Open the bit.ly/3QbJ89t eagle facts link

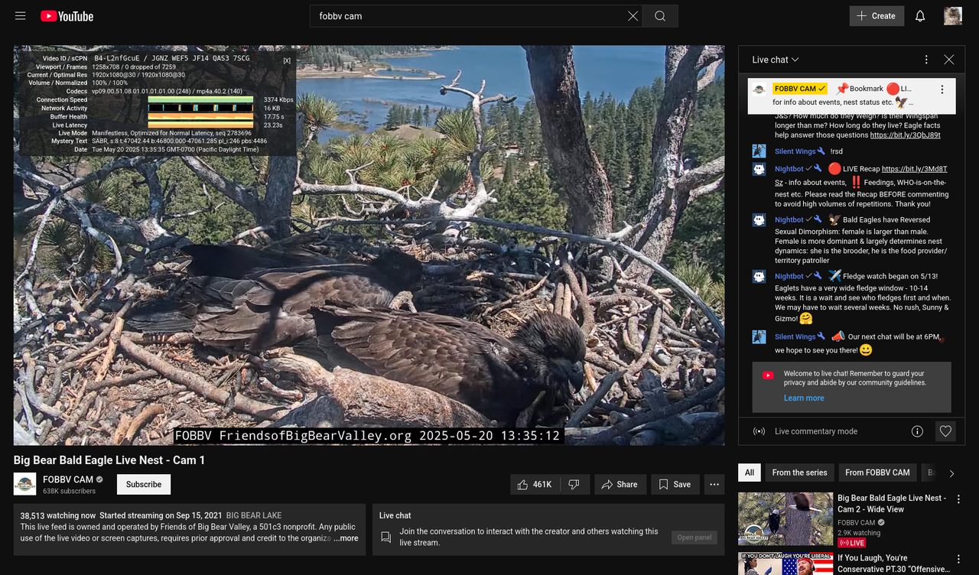pyautogui.click(x=905, y=135)
